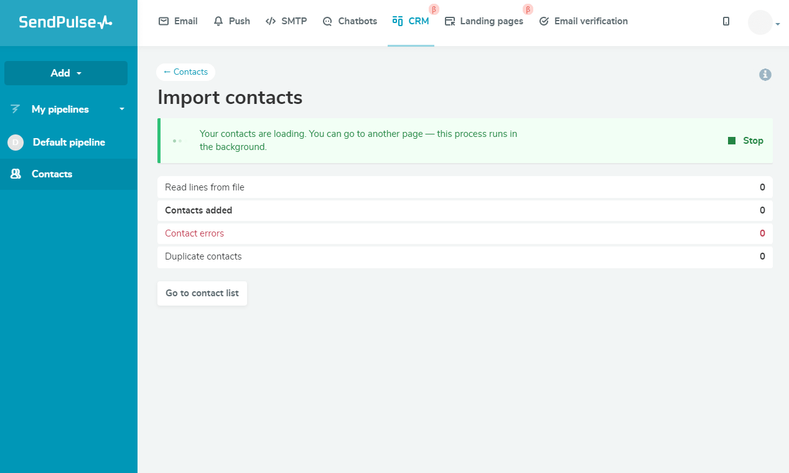The height and width of the screenshot is (473, 789).
Task: Open the user profile avatar
Action: 760,22
